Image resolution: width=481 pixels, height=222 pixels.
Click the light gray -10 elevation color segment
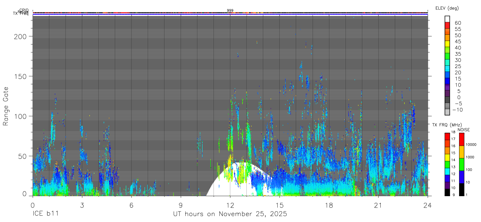coord(447,112)
